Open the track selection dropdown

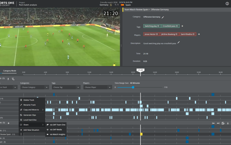tap(9, 87)
